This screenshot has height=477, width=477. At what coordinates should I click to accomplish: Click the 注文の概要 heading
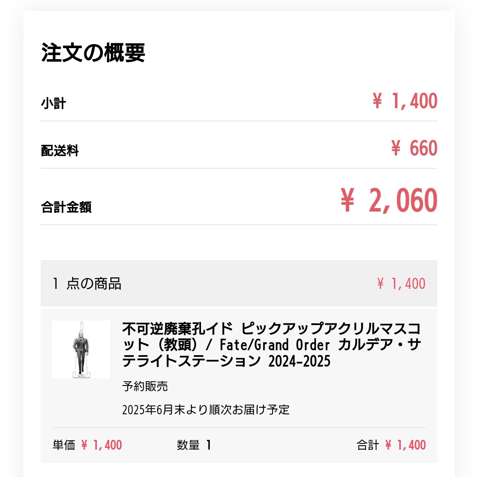(x=93, y=53)
